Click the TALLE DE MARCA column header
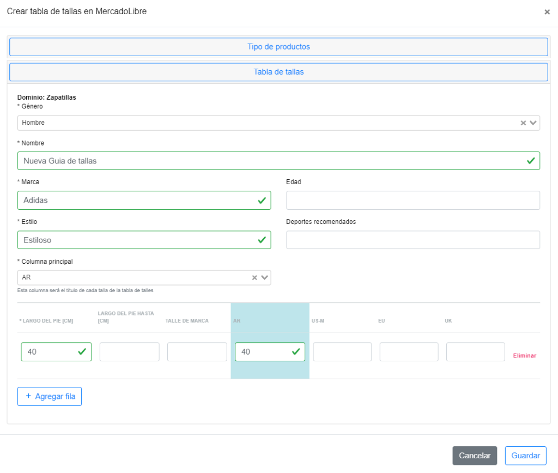Viewport: 558px width, 473px height. [187, 320]
